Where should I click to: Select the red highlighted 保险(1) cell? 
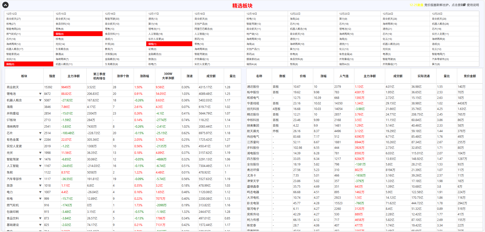pos(169,44)
